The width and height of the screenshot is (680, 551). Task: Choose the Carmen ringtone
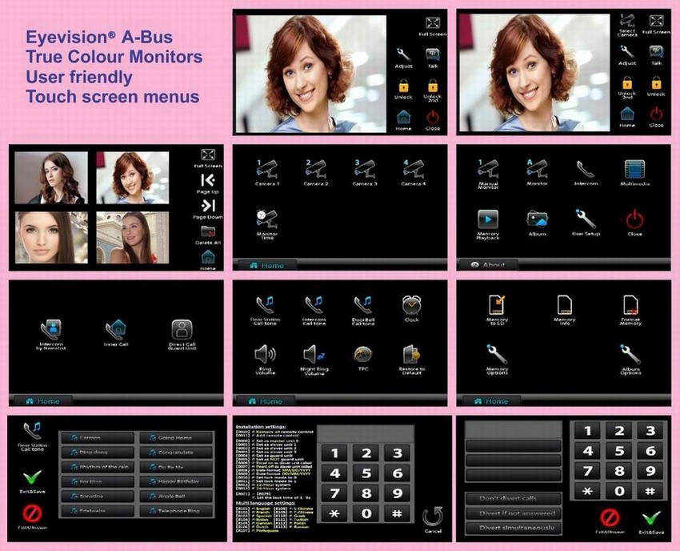[x=98, y=437]
